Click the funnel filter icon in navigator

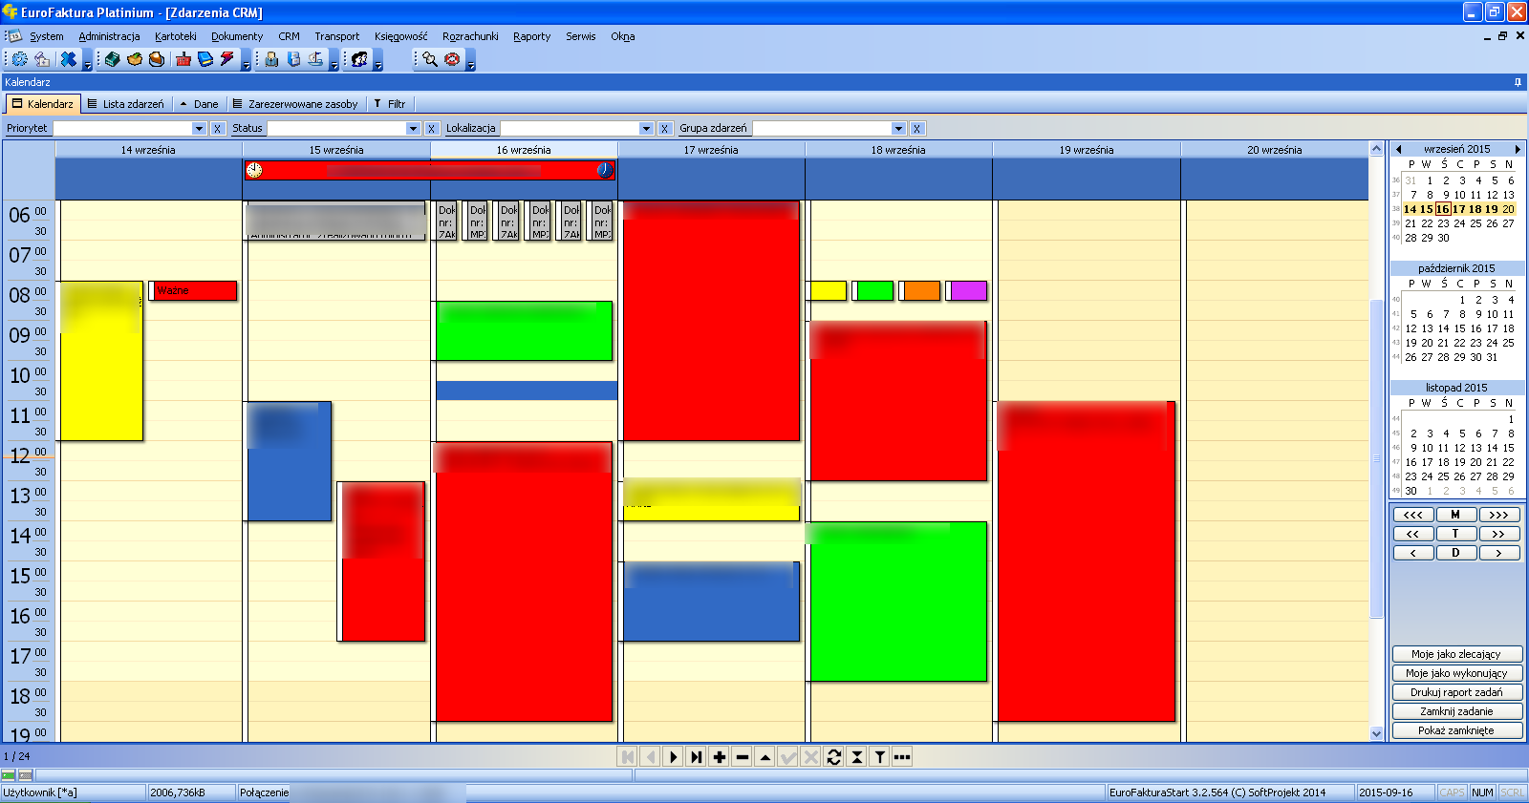click(880, 757)
